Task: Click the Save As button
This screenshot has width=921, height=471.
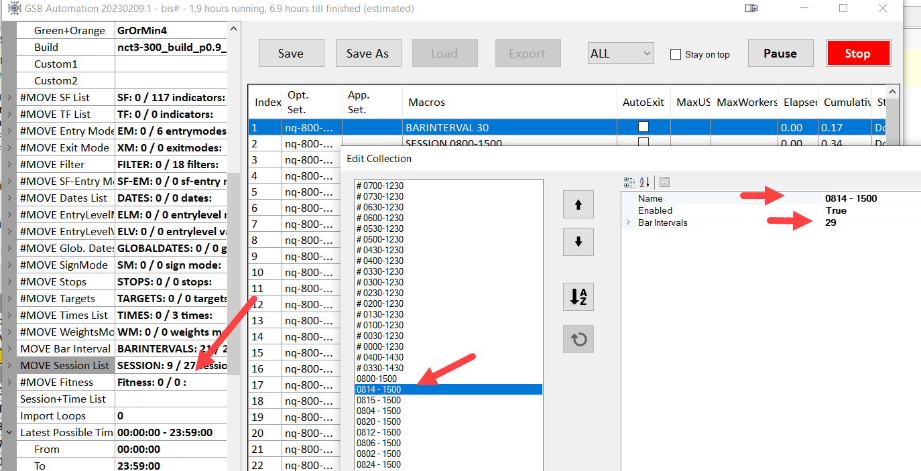Action: 367,54
